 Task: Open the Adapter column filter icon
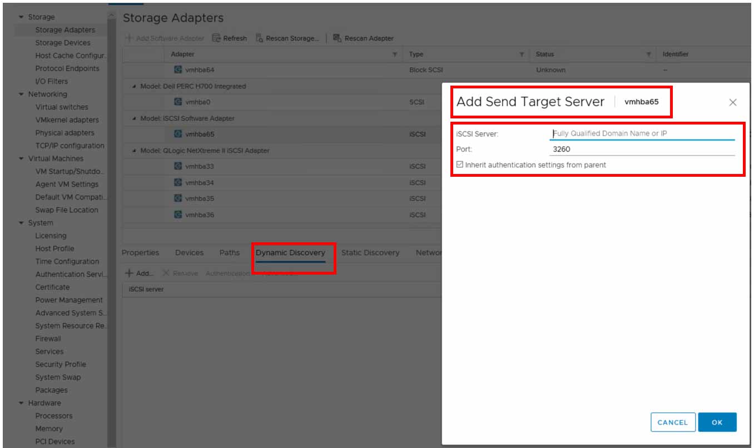pos(395,54)
